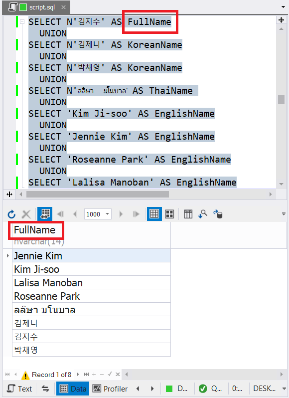The height and width of the screenshot is (398, 289).
Task: Click the 0:... execution time status
Action: [237, 389]
